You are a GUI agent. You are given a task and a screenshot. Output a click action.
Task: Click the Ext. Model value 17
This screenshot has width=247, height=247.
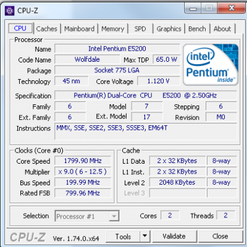click(x=146, y=117)
